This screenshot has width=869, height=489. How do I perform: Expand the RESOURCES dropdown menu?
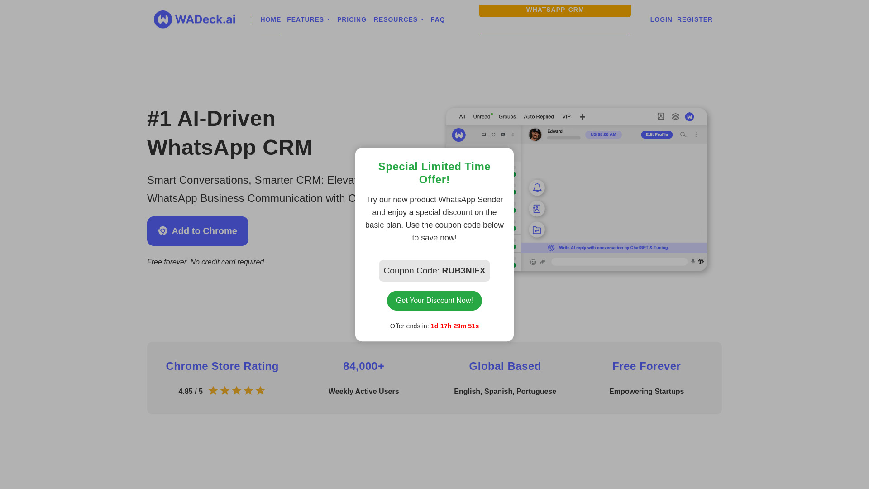pos(399,20)
